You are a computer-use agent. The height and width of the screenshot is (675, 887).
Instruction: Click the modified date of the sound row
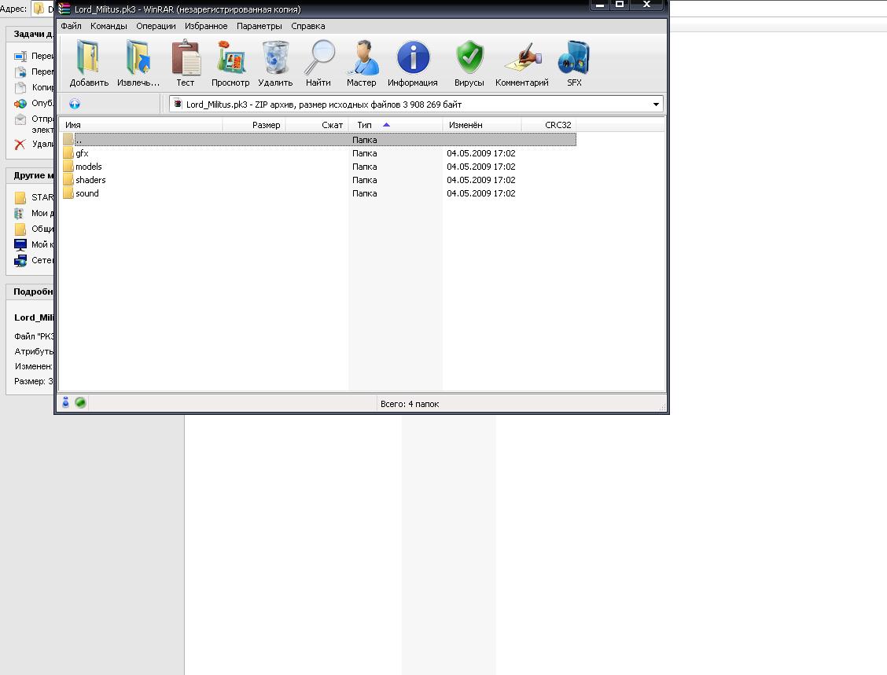[480, 193]
